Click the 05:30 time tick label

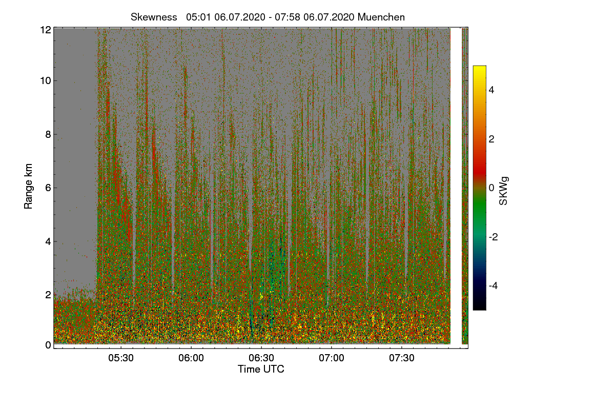(x=121, y=358)
